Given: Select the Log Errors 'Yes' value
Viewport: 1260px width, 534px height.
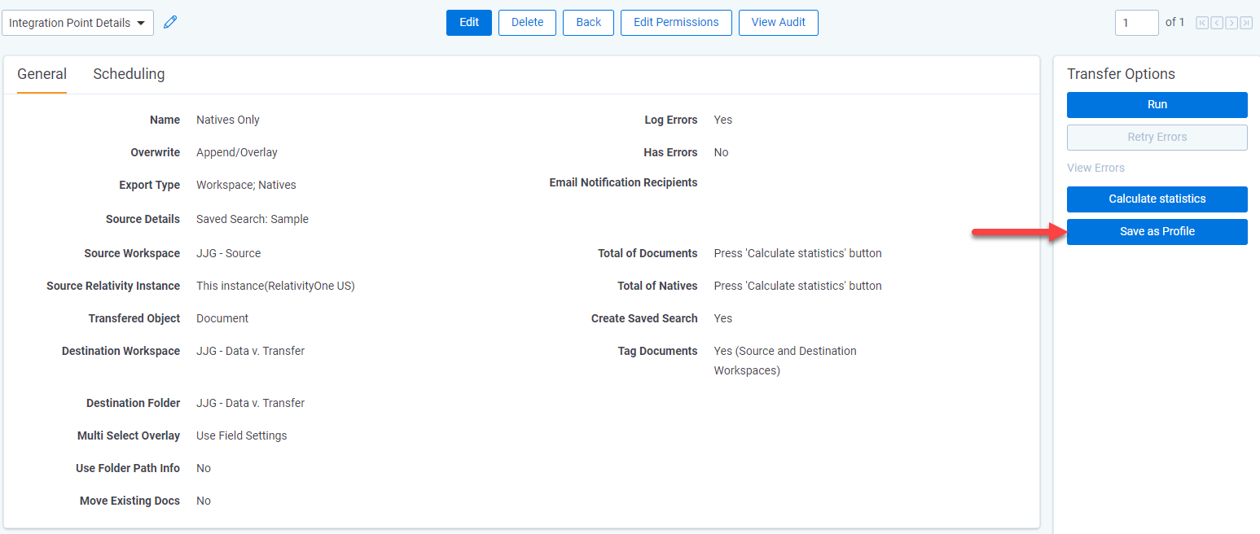Looking at the screenshot, I should pyautogui.click(x=723, y=120).
